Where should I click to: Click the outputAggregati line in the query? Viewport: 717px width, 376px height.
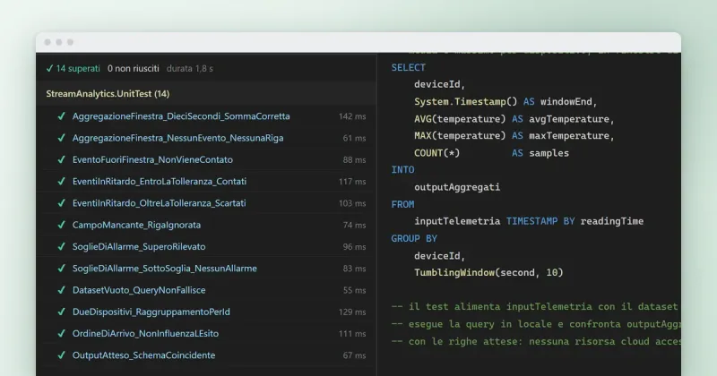(x=457, y=187)
